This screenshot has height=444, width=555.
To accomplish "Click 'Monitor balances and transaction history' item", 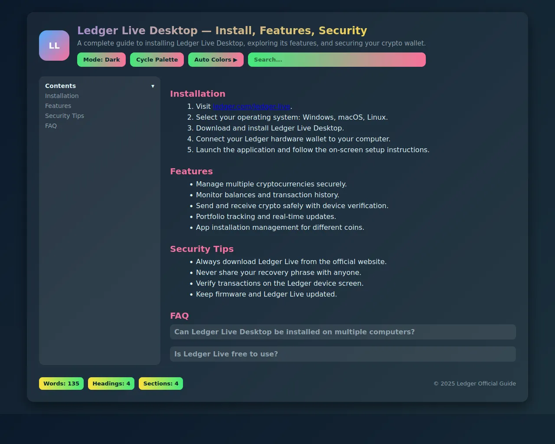I will coord(268,195).
